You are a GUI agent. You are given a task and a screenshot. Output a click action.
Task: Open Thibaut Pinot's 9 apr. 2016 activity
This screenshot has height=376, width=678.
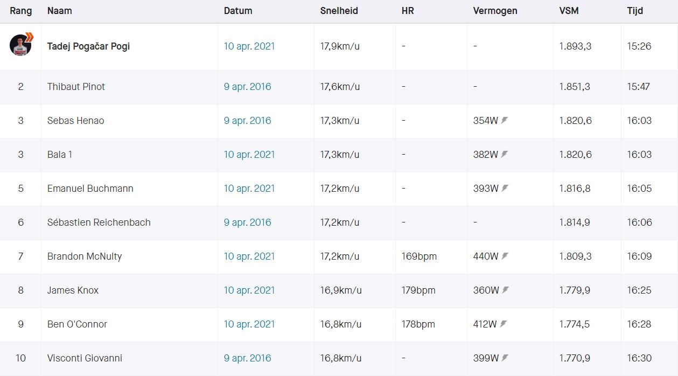click(247, 87)
